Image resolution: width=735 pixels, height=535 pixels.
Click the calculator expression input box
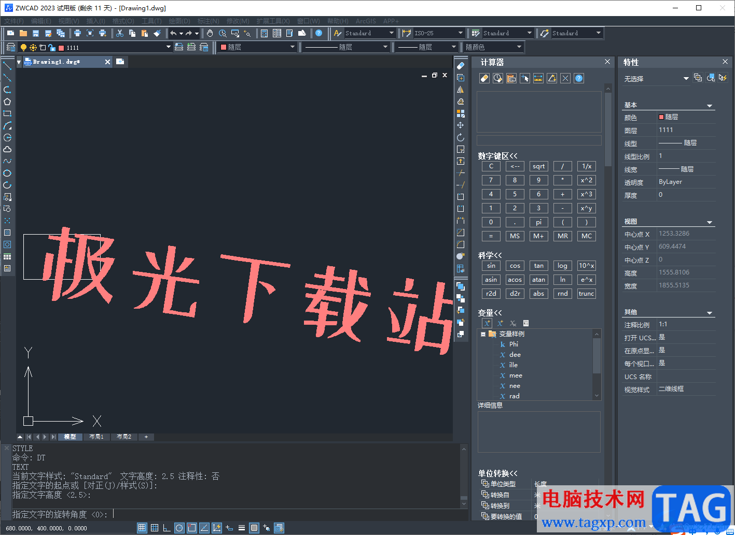tap(539, 140)
